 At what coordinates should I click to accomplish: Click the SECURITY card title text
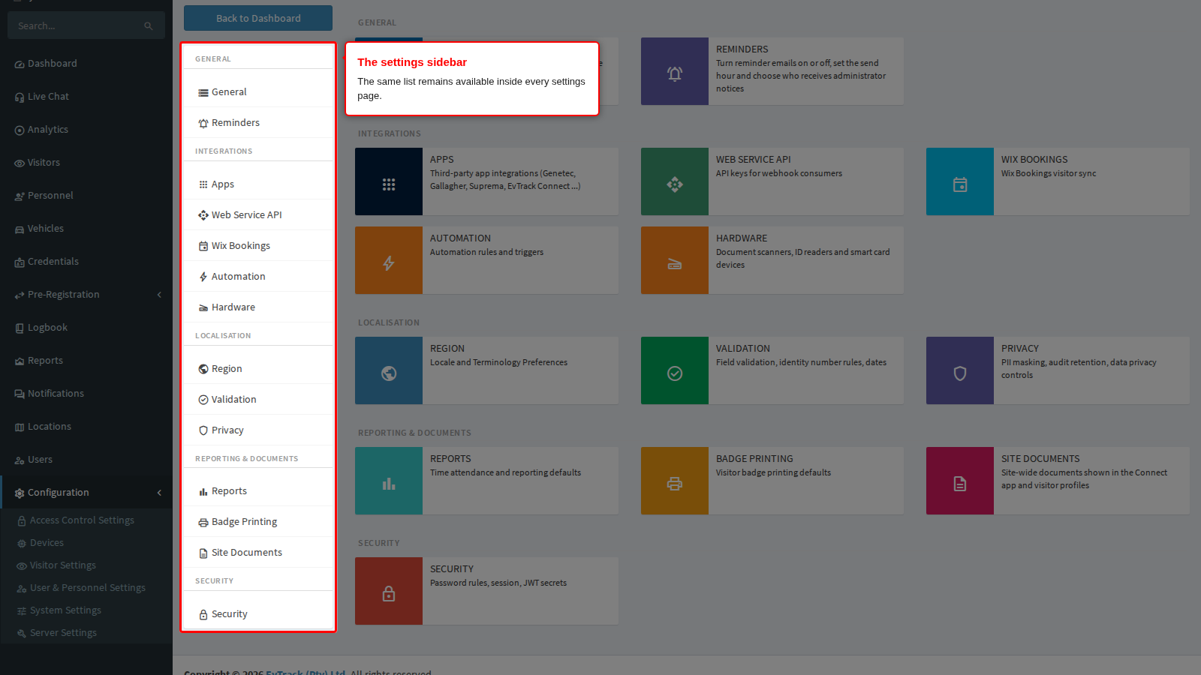pos(452,568)
